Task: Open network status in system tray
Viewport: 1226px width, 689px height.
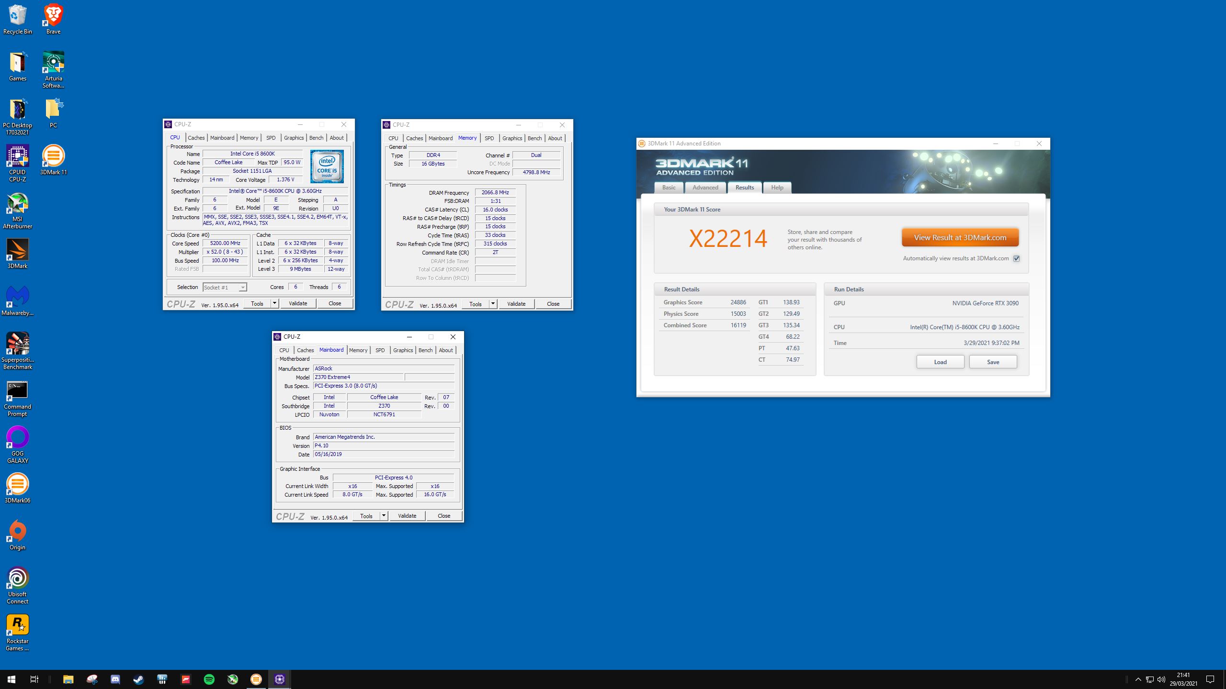Action: pyautogui.click(x=1150, y=679)
